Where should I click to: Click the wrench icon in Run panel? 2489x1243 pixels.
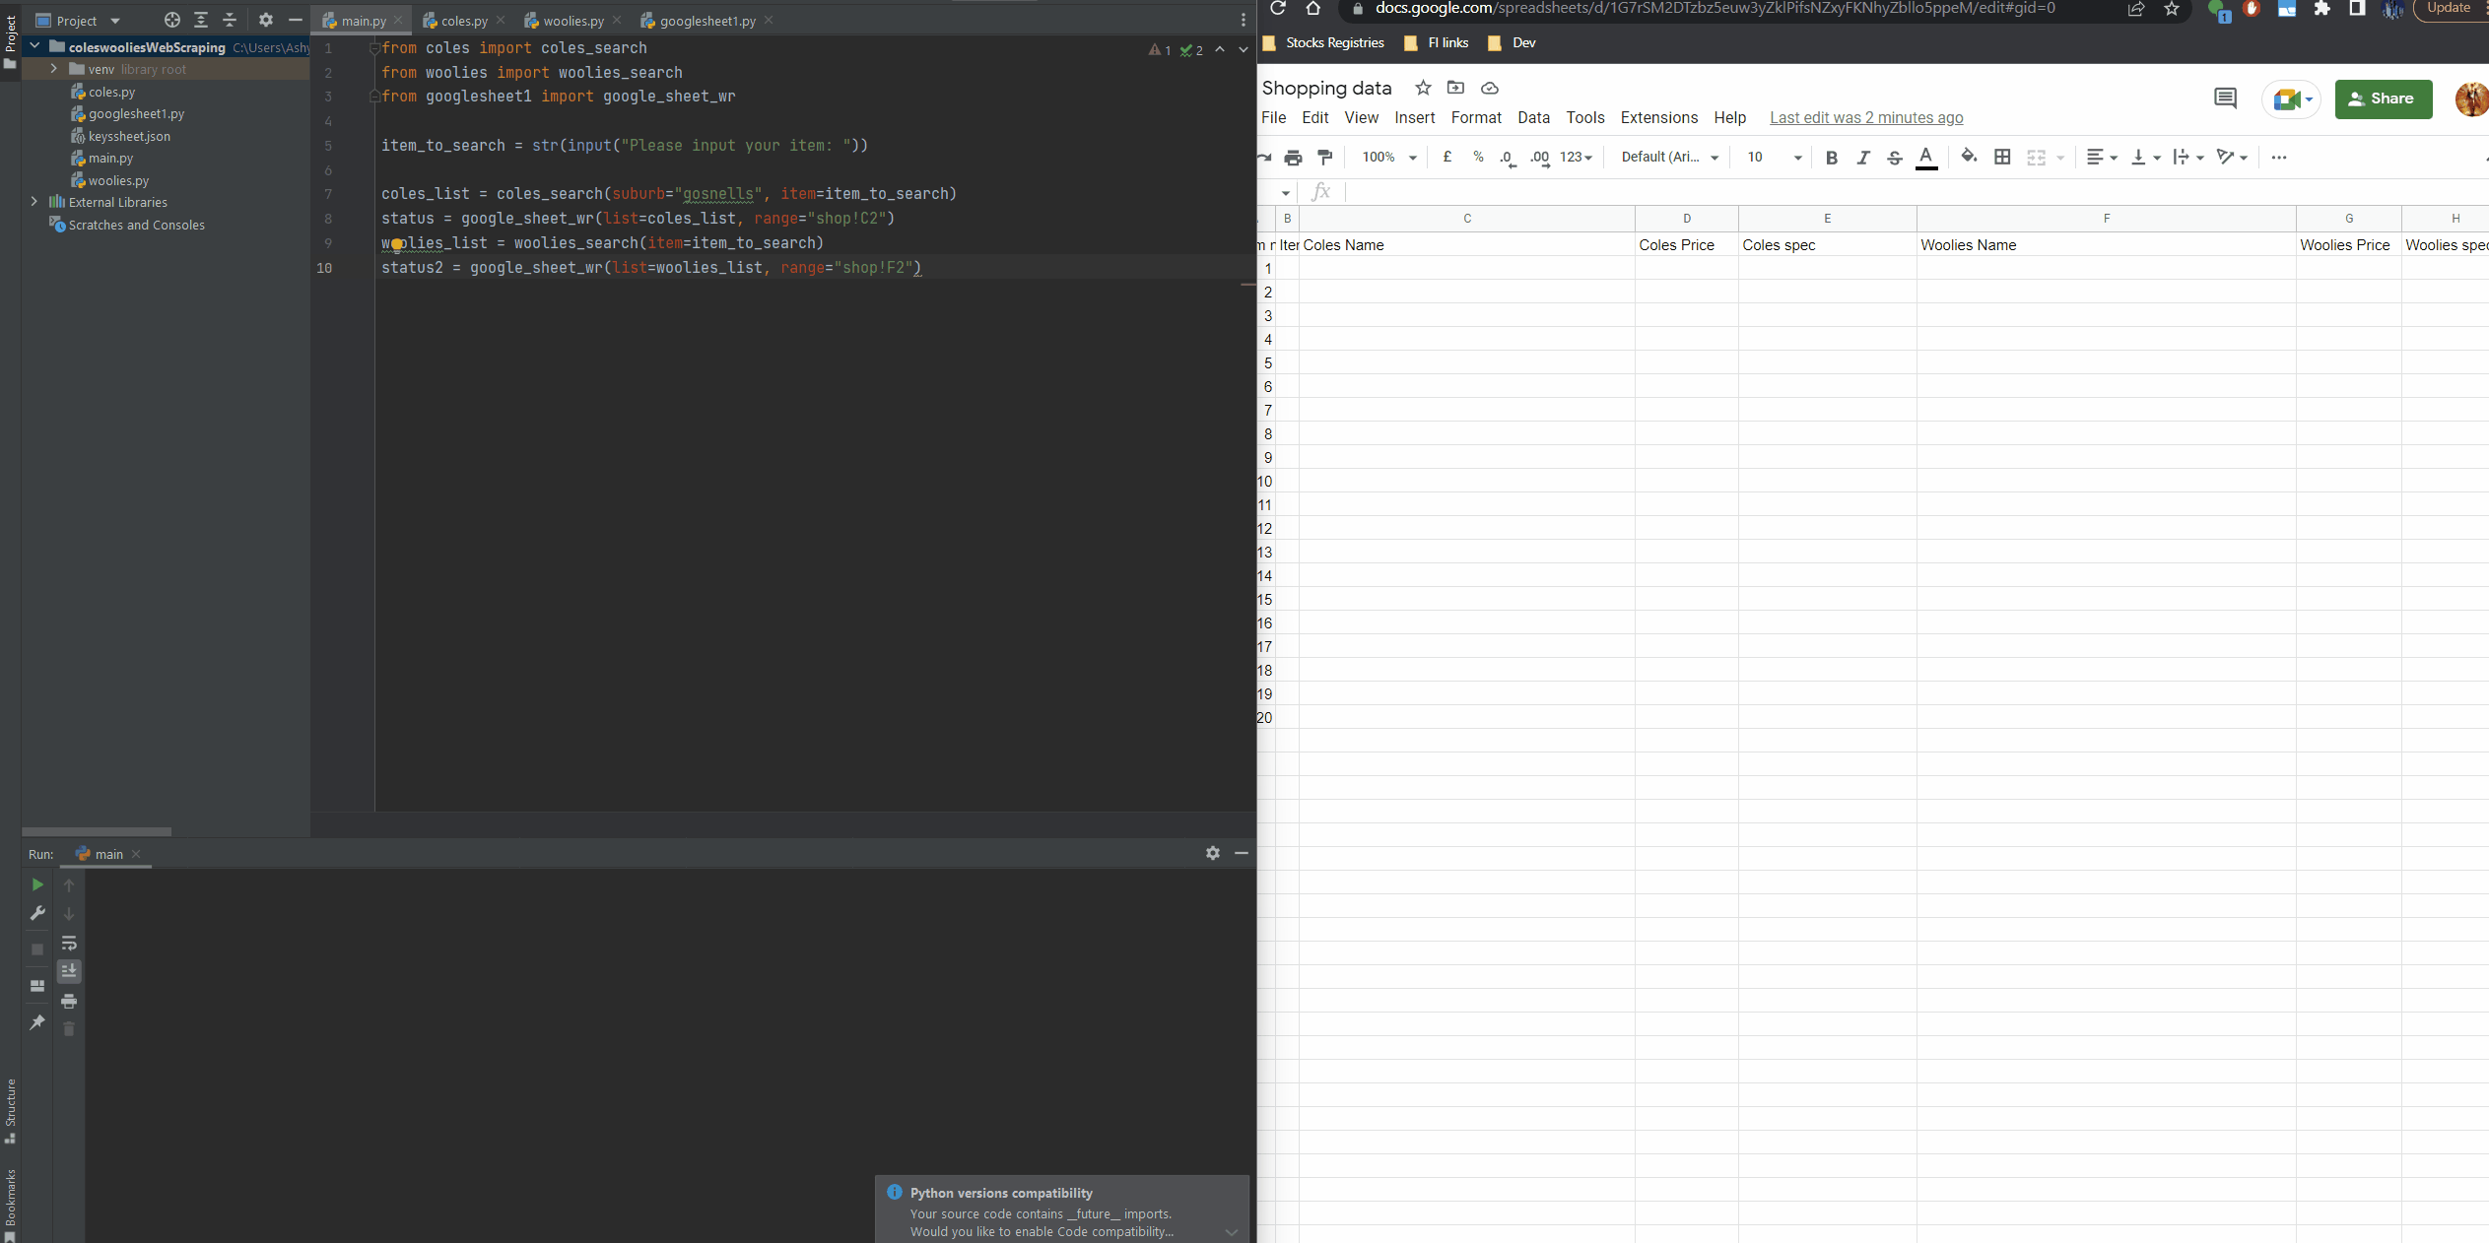37,913
